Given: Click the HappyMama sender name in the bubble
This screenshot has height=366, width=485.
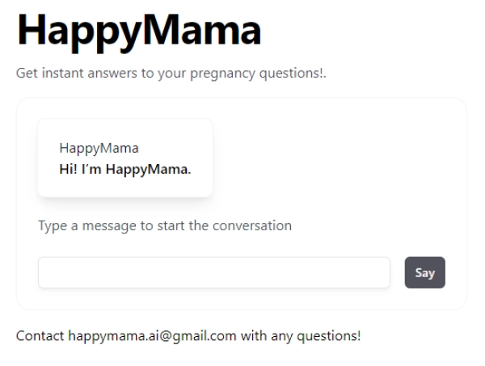Looking at the screenshot, I should (99, 148).
